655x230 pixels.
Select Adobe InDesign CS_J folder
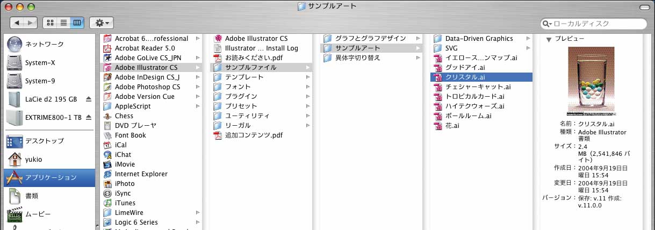point(152,77)
